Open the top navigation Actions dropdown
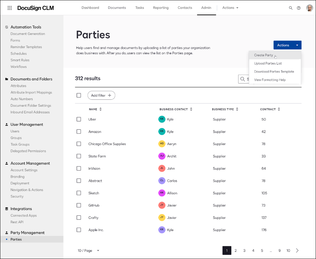The image size is (316, 259). click(230, 8)
